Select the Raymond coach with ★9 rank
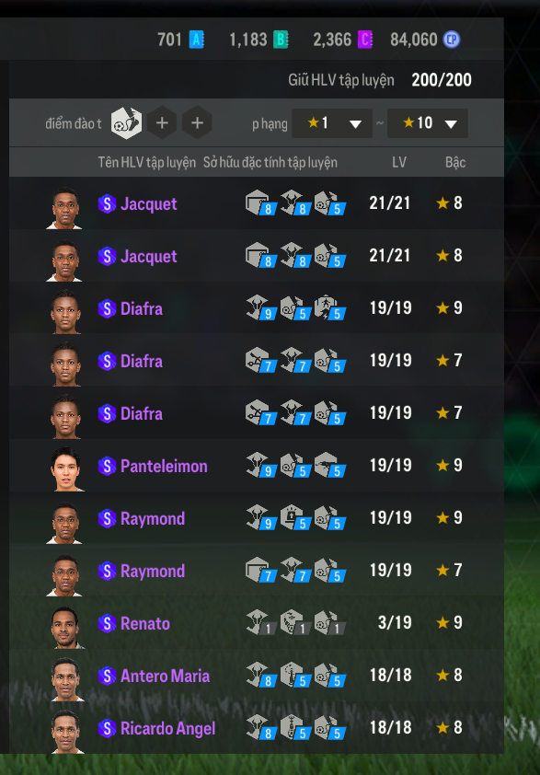540x775 pixels. [x=257, y=518]
